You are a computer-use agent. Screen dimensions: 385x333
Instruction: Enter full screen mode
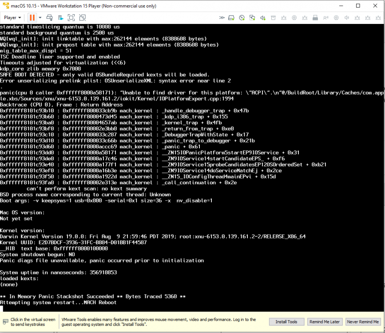[71, 17]
